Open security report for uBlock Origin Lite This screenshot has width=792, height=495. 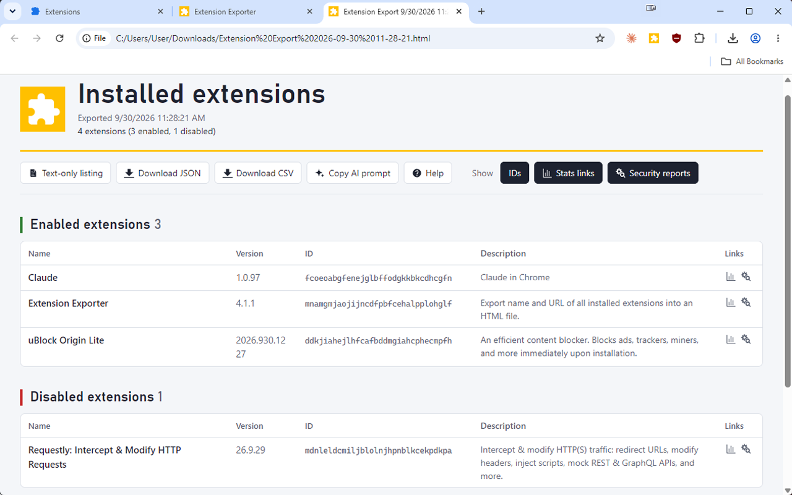(746, 339)
